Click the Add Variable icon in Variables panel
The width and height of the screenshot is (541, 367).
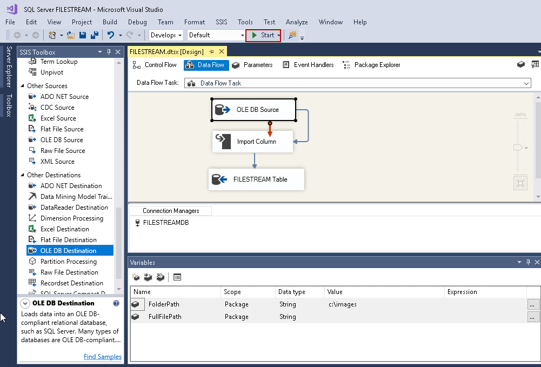[136, 277]
